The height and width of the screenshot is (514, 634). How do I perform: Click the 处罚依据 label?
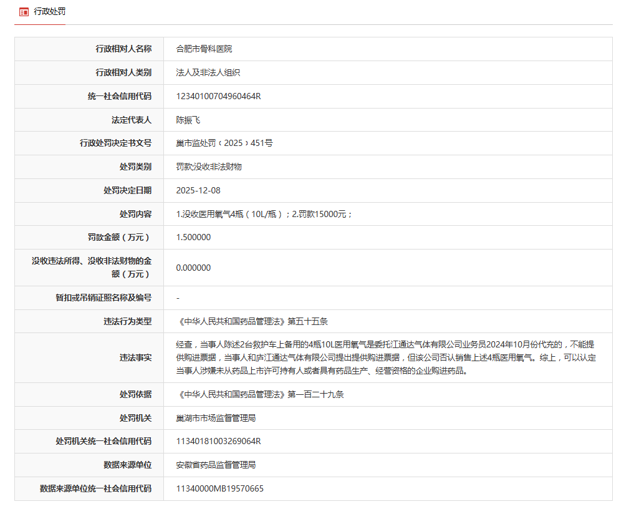pos(135,395)
